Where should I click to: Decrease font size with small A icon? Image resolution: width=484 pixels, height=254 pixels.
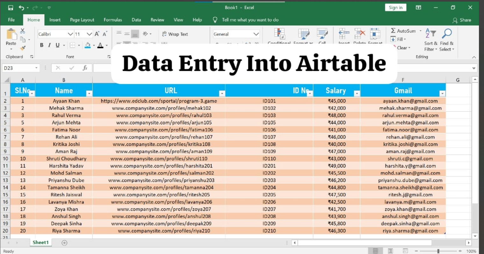click(105, 34)
